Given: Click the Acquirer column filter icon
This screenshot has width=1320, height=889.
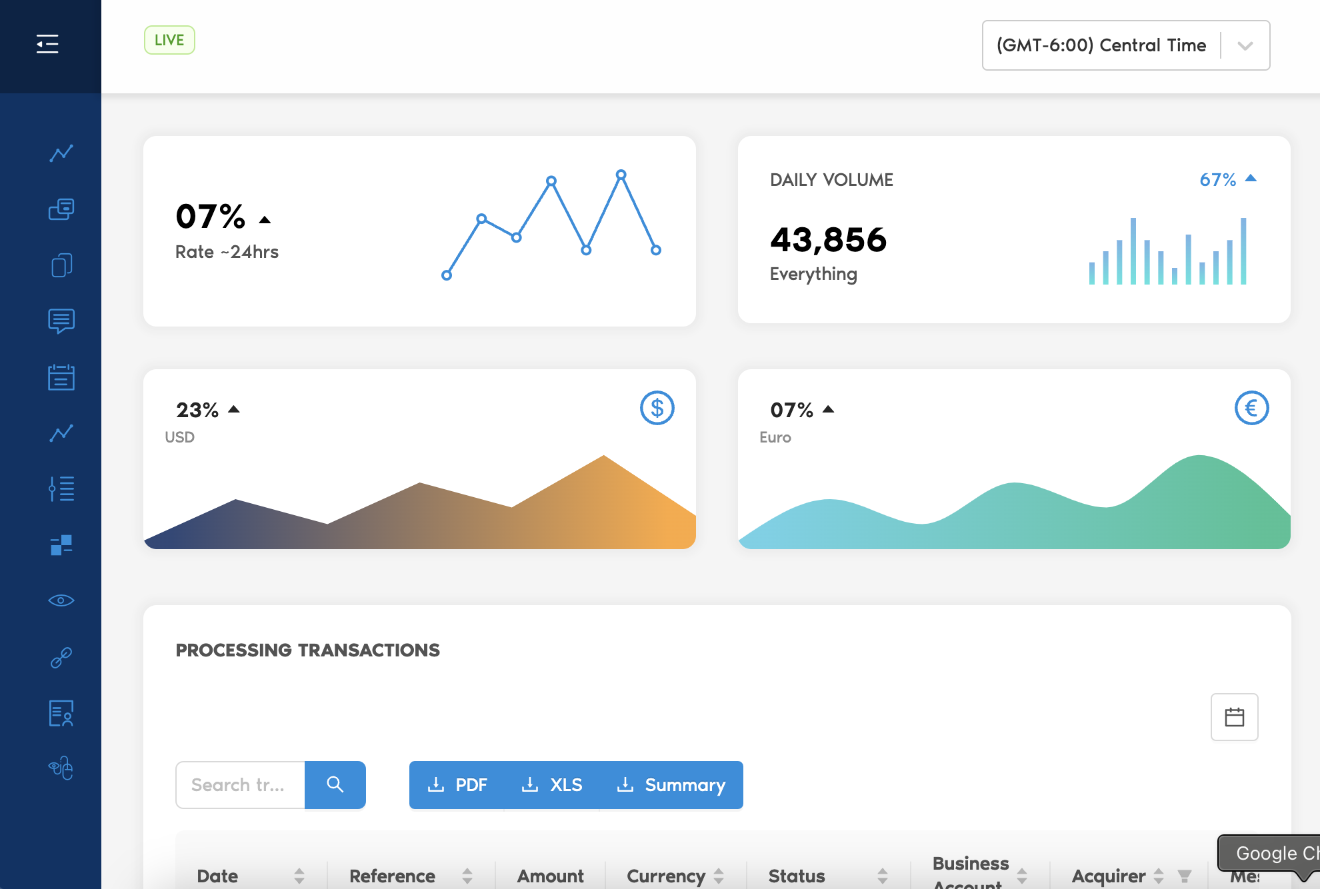Looking at the screenshot, I should (1184, 876).
